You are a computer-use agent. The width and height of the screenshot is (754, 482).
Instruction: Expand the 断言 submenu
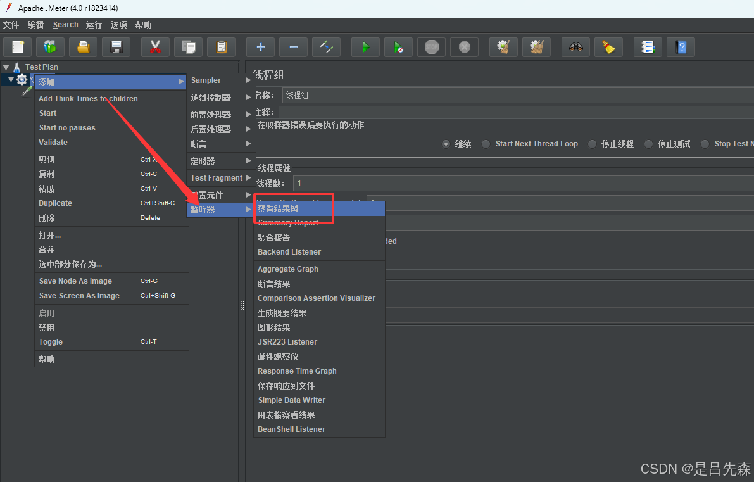(x=221, y=144)
